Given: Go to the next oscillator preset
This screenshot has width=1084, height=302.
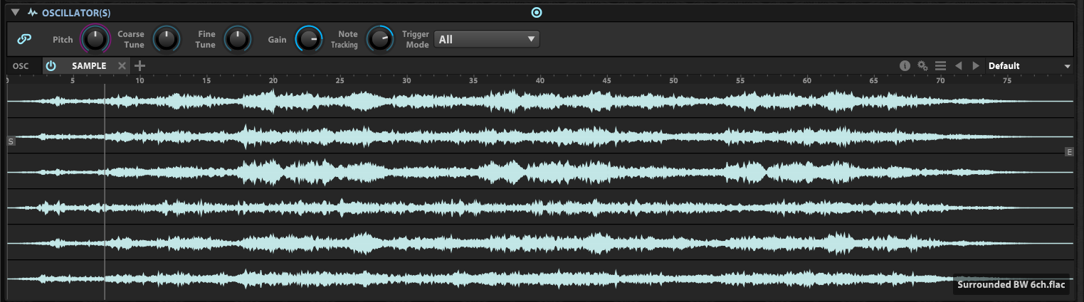Looking at the screenshot, I should tap(976, 66).
